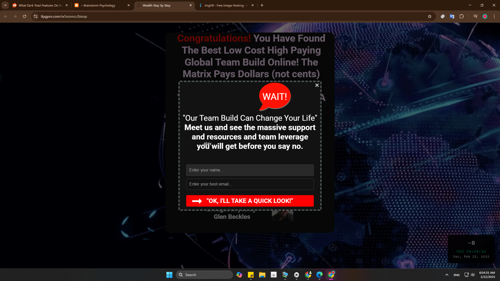Open the Extensions puzzle icon
Viewport: 500px width, 281px height.
(x=462, y=16)
